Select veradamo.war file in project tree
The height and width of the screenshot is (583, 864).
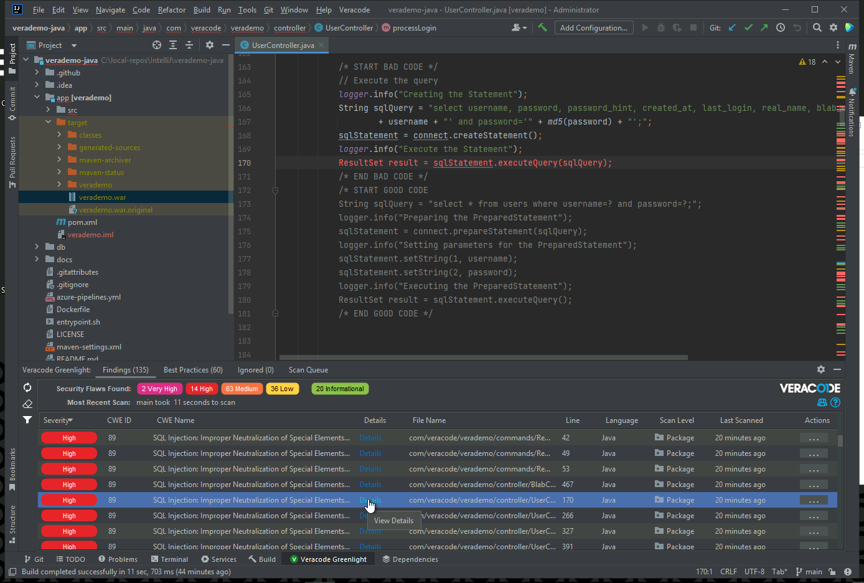tap(102, 197)
